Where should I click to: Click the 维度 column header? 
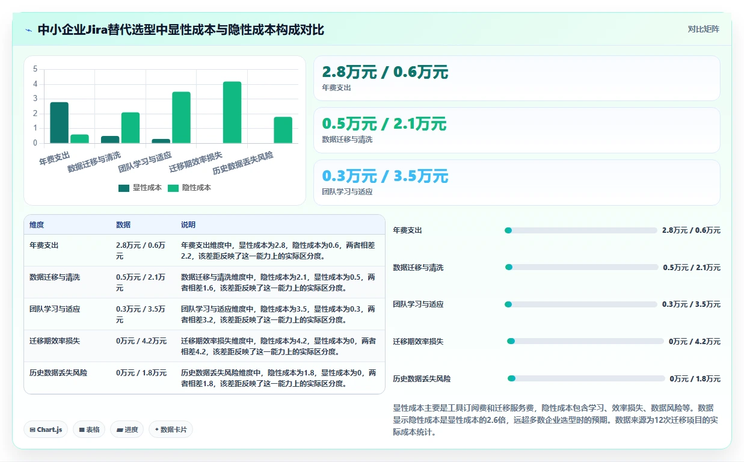click(37, 225)
